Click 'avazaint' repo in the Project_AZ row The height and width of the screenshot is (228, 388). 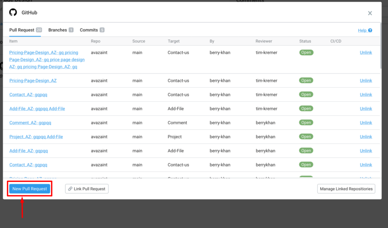tap(99, 137)
